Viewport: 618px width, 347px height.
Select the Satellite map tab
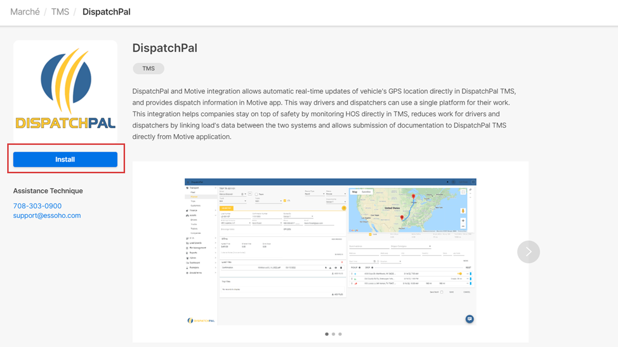[366, 192]
